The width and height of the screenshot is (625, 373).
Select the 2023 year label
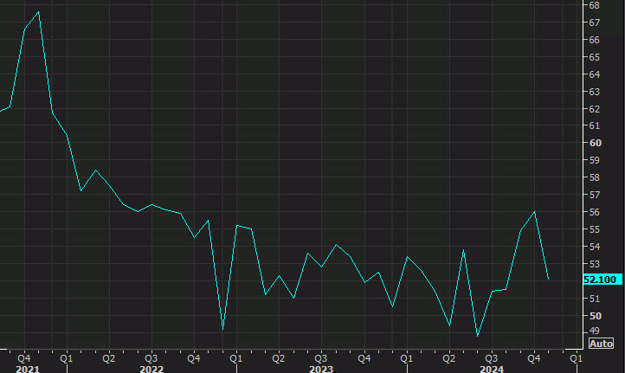click(320, 368)
